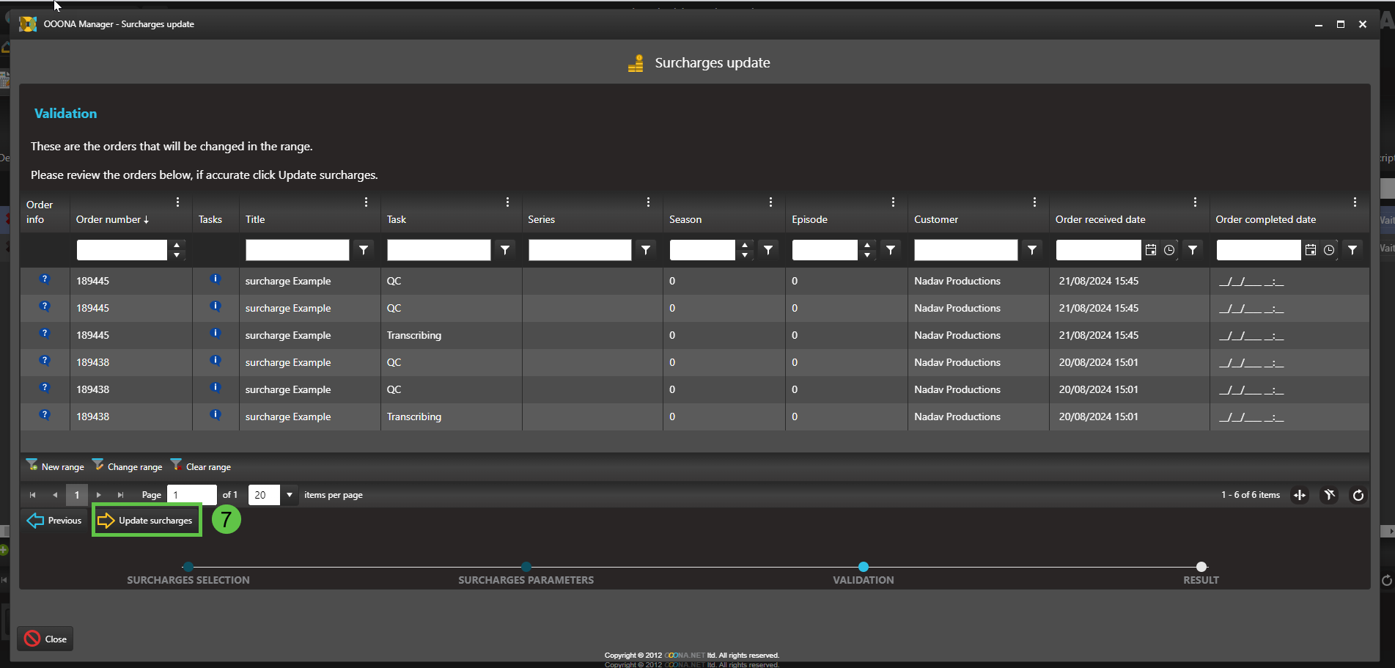Click the clear filters icon beside refresh
The width and height of the screenshot is (1395, 668).
pyautogui.click(x=1329, y=495)
